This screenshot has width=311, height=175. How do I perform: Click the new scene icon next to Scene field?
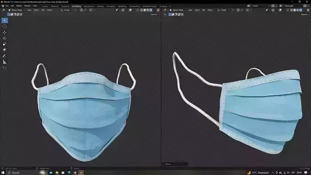(x=273, y=6)
